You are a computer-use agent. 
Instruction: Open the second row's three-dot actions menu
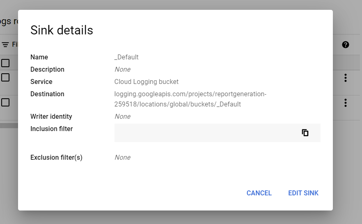345,102
